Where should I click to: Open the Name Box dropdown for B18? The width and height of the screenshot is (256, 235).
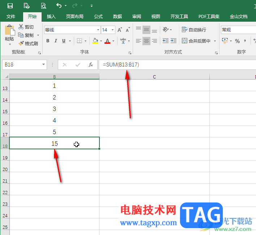click(43, 64)
